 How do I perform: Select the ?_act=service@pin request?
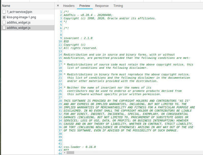(x=28, y=12)
